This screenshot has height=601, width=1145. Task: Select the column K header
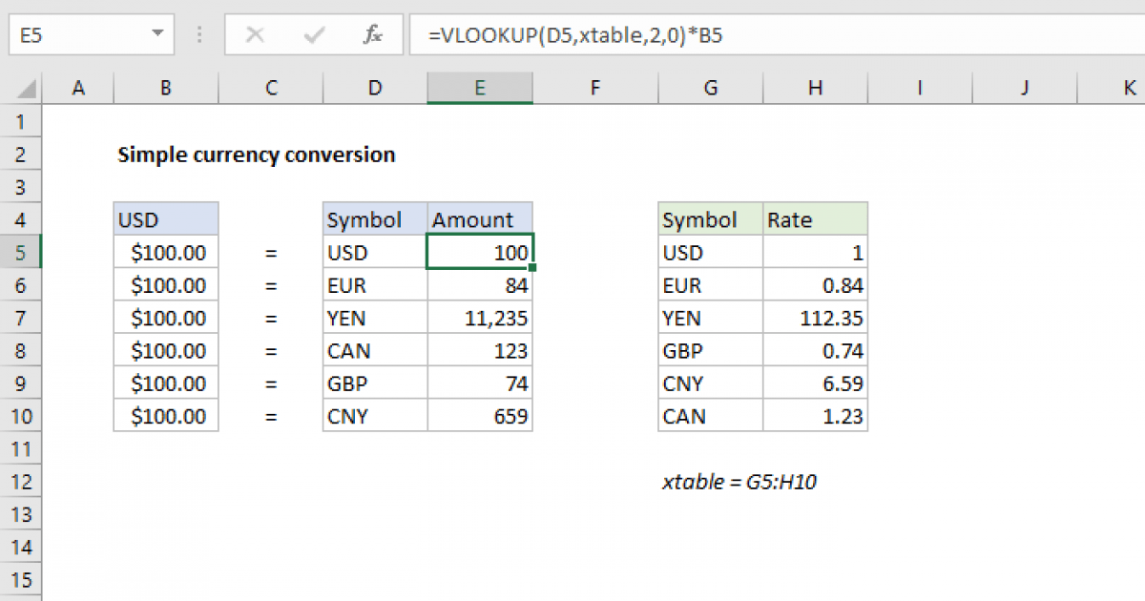(x=1129, y=87)
